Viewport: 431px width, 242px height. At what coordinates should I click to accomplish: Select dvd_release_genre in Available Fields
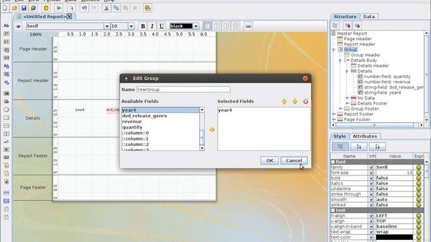144,116
